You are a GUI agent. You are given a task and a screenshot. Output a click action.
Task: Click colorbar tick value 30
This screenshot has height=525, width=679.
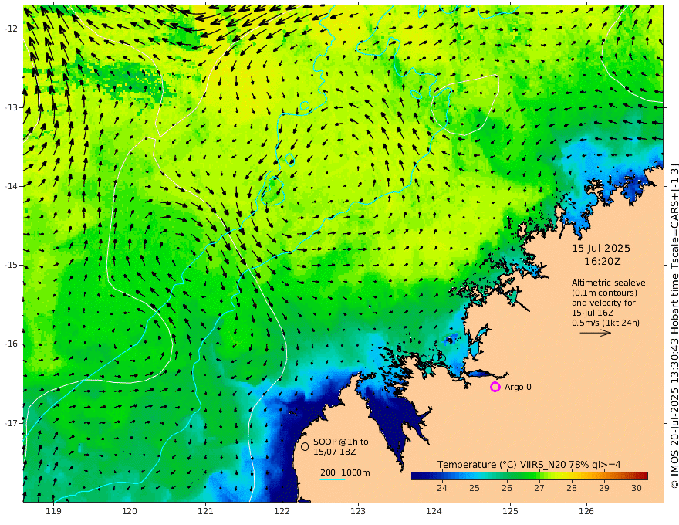(x=636, y=488)
